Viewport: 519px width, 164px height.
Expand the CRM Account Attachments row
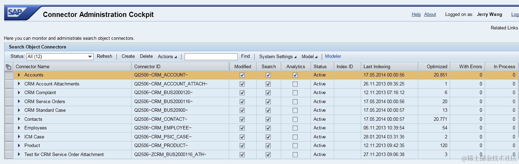coord(19,84)
